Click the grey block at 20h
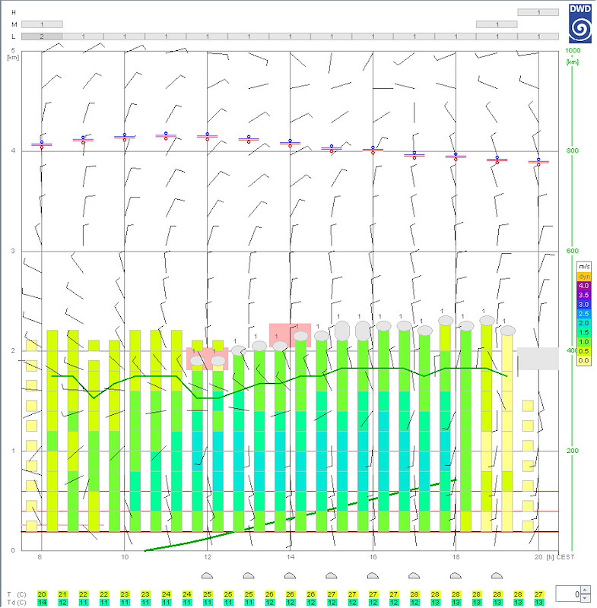Screen dimensions: 597x608 coord(538,358)
